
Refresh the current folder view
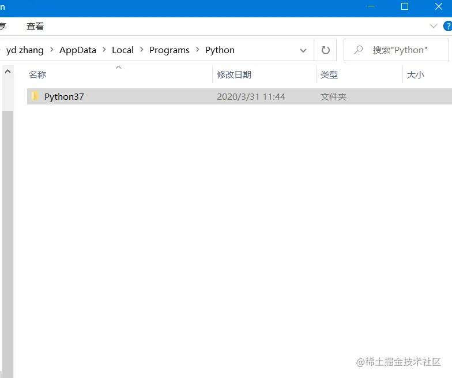point(325,50)
